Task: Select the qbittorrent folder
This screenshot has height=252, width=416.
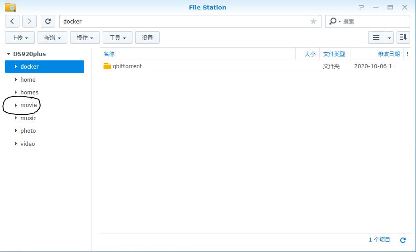Action: click(127, 66)
